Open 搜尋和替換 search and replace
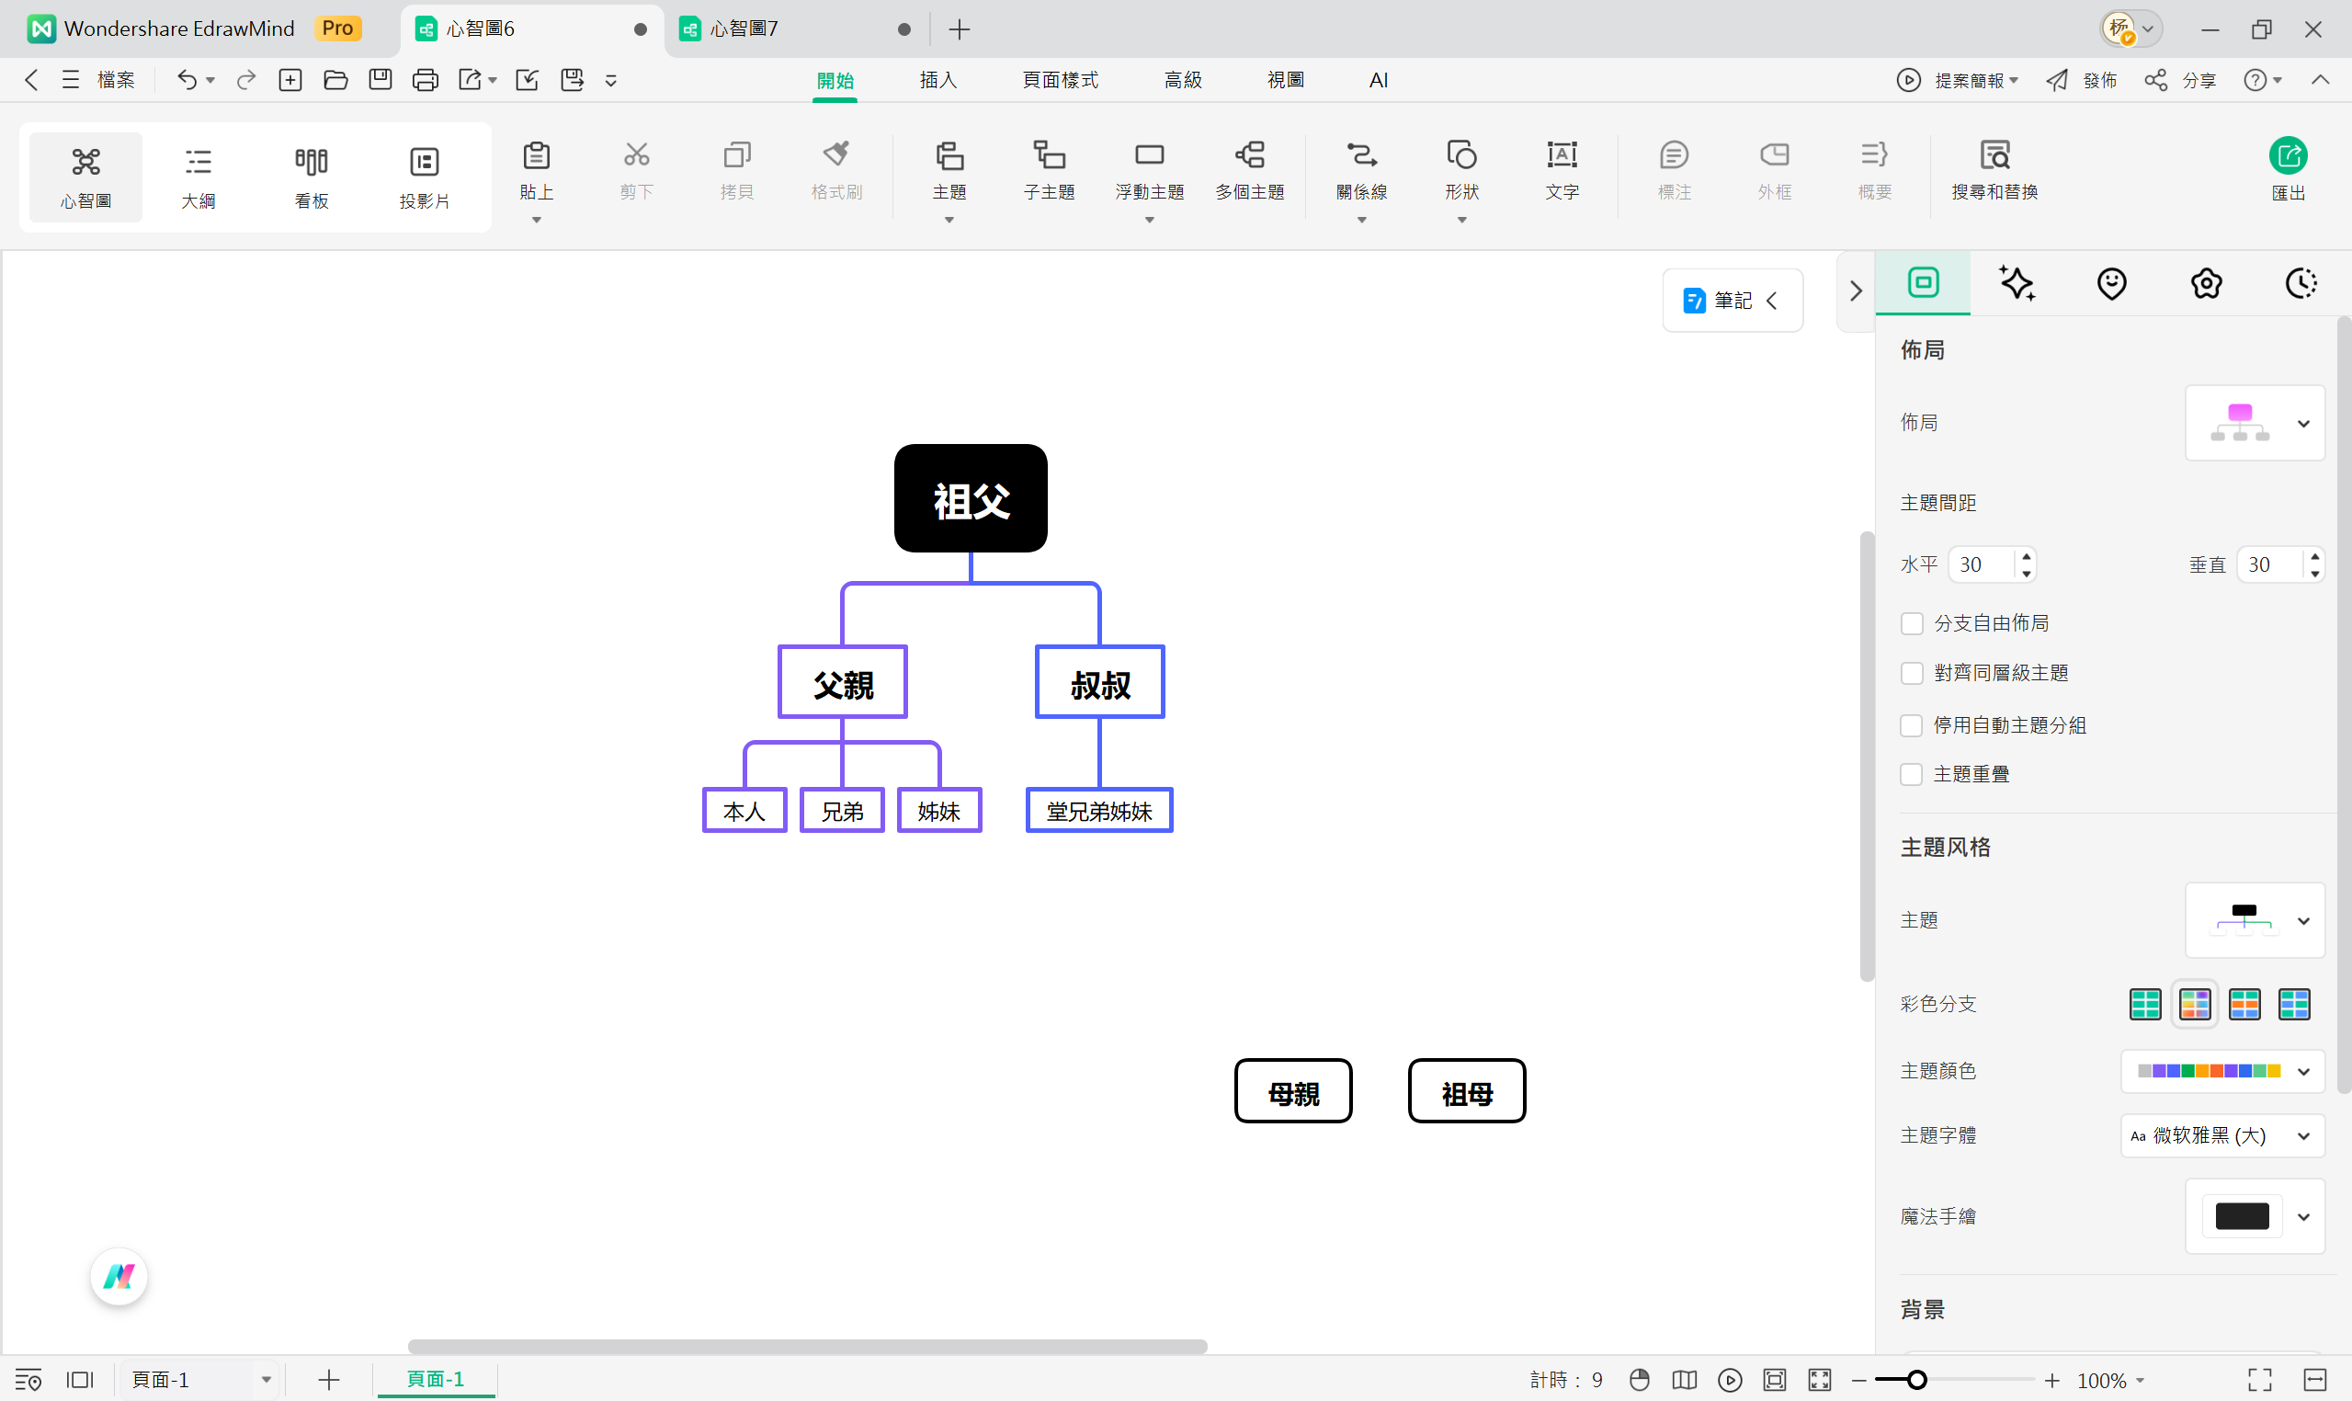 (x=1994, y=155)
